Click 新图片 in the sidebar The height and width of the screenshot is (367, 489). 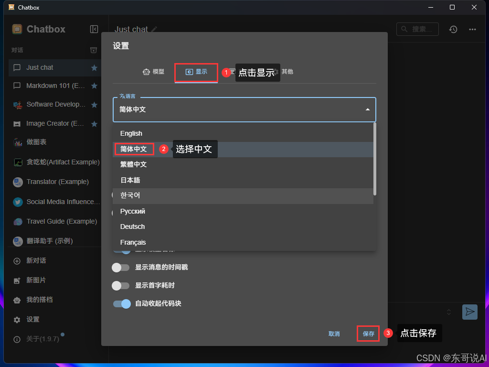[36, 280]
